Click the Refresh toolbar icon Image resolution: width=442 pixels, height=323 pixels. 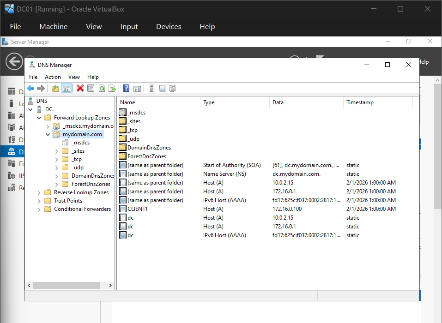click(x=101, y=89)
